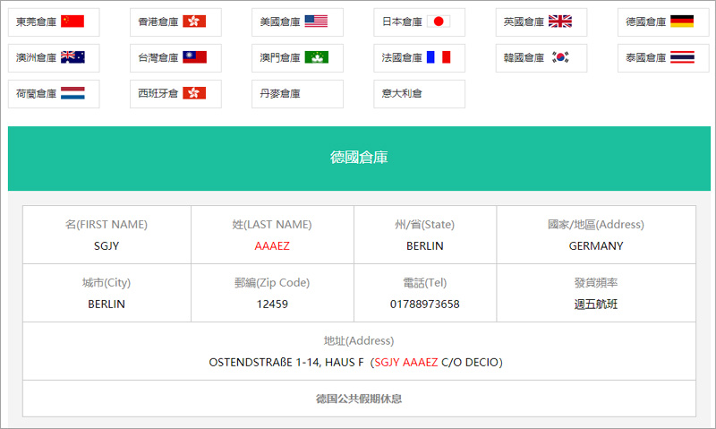Click the French flag beside 法國倉庫

(439, 57)
